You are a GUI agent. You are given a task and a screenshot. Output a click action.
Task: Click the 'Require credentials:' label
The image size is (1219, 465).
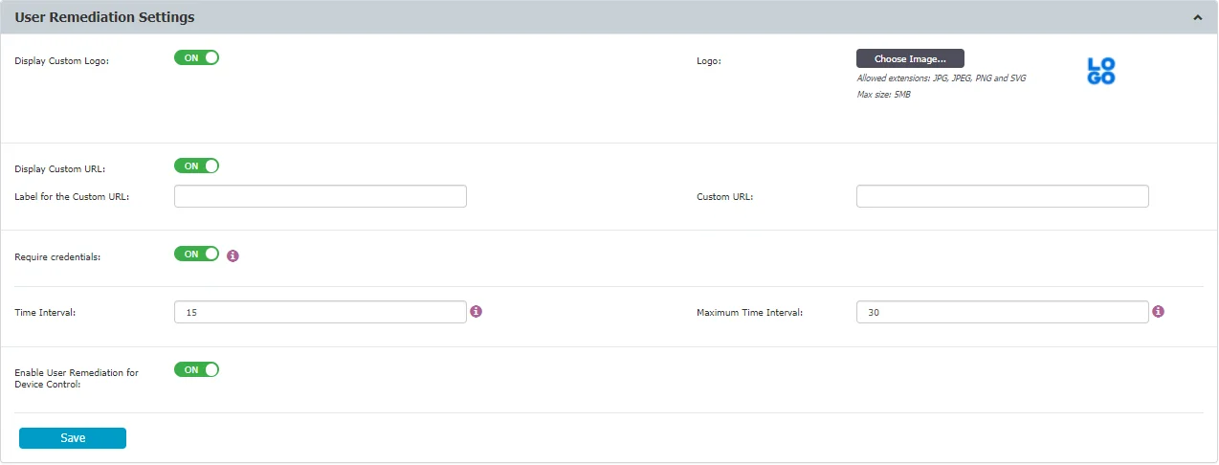click(57, 257)
